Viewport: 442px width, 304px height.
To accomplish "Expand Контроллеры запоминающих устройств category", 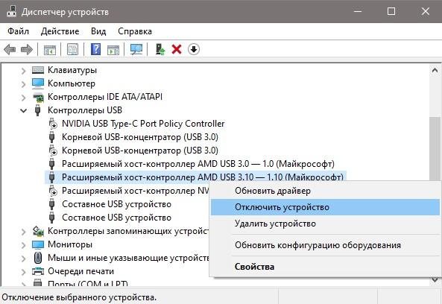I will coord(24,232).
